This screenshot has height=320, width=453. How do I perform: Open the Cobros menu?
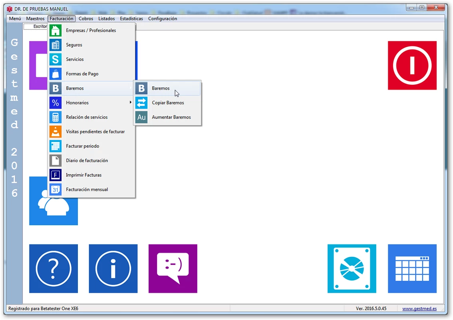(x=86, y=18)
